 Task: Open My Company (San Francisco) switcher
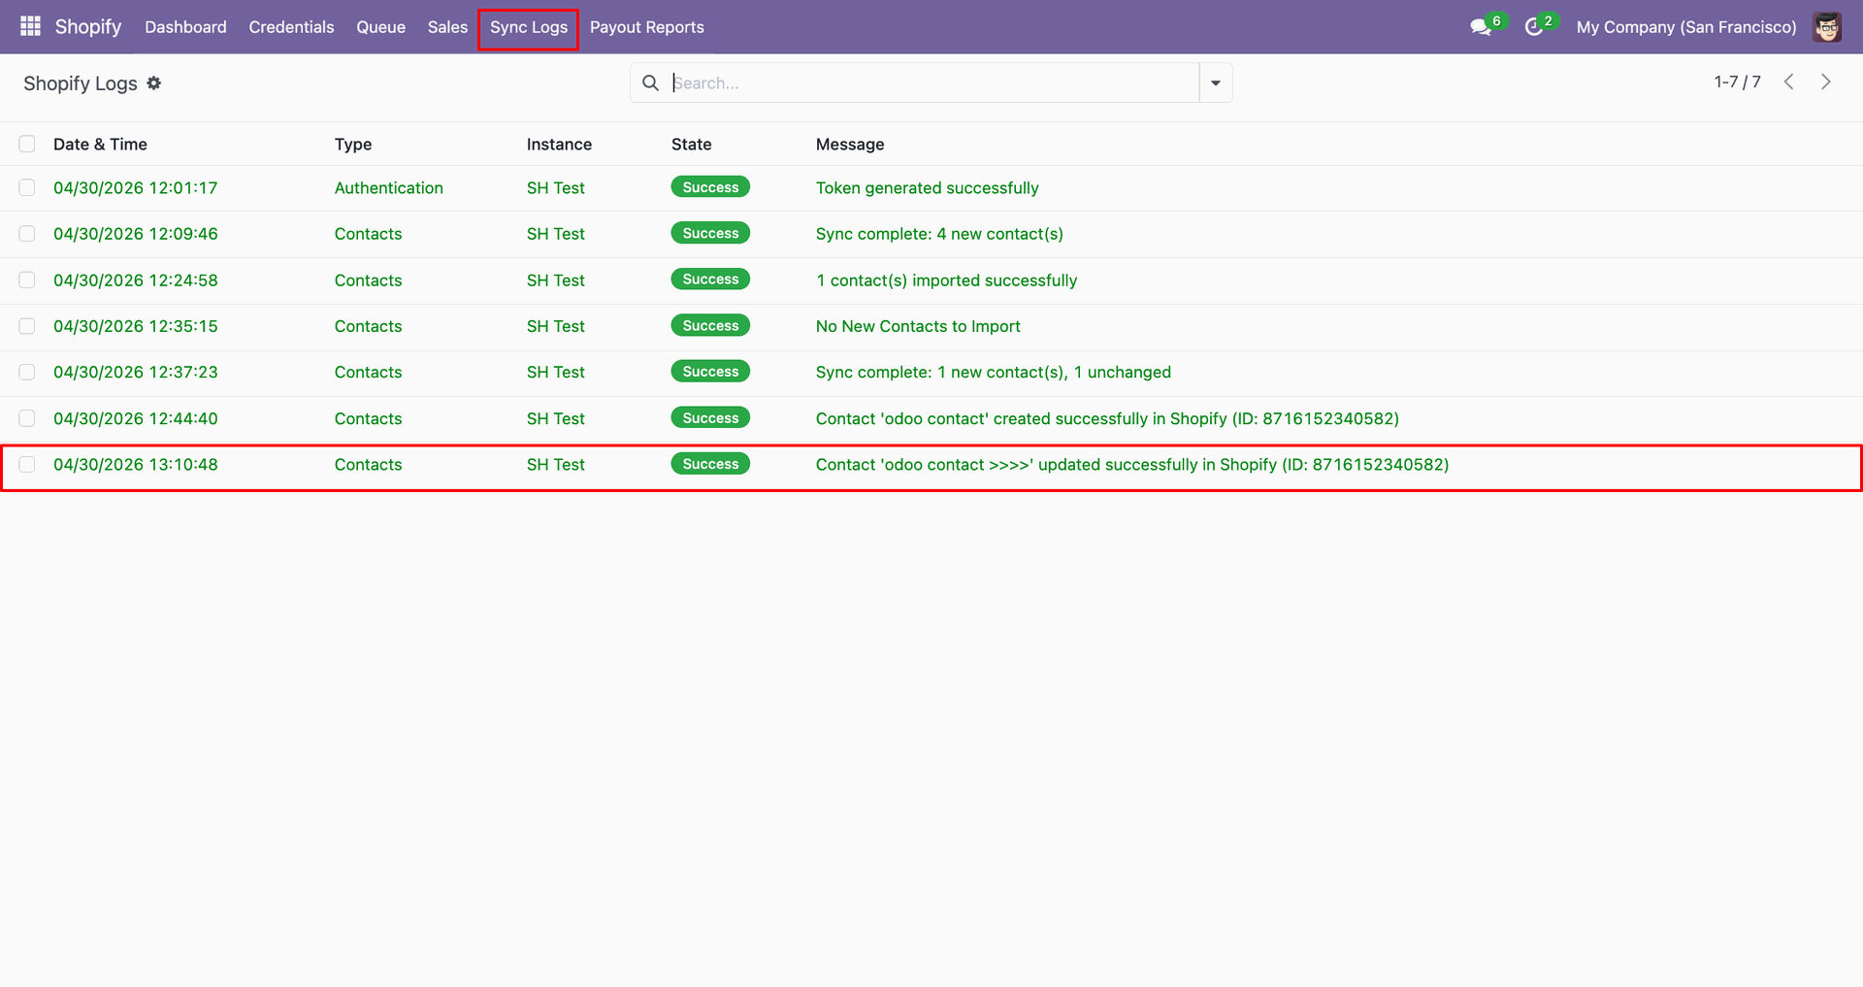pos(1686,27)
